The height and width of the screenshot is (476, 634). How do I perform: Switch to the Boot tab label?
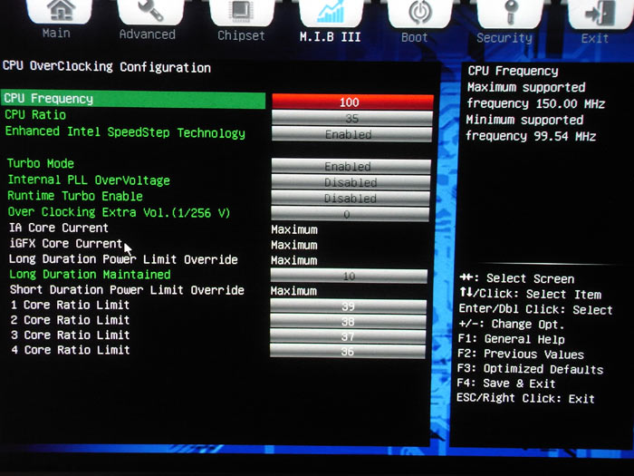pos(415,38)
